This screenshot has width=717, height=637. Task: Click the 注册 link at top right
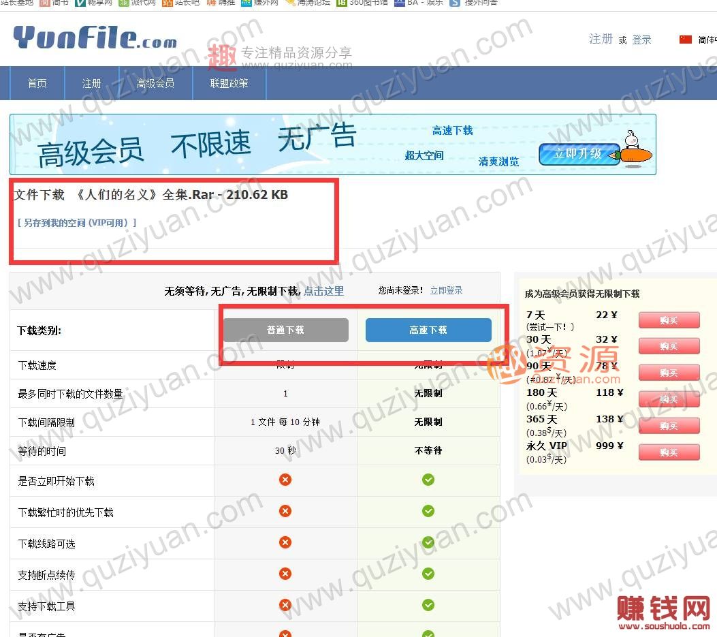tap(601, 40)
